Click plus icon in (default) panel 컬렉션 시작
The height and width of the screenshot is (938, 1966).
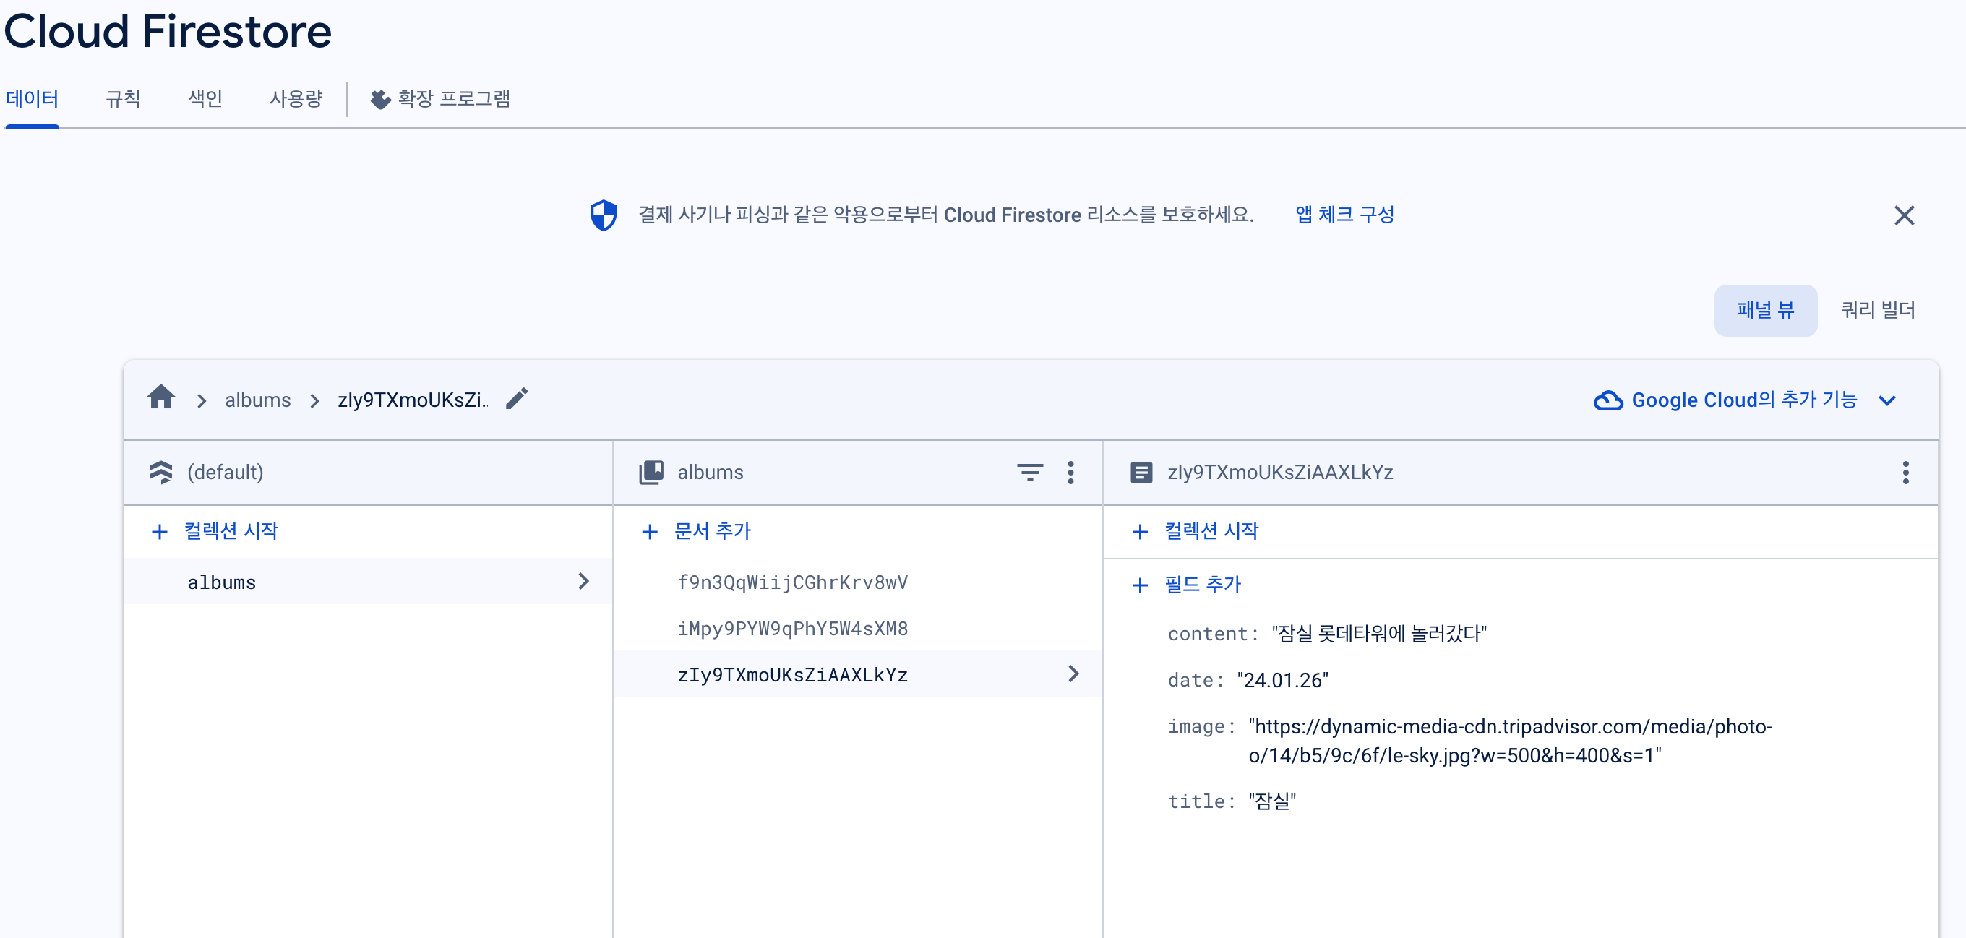pyautogui.click(x=160, y=531)
